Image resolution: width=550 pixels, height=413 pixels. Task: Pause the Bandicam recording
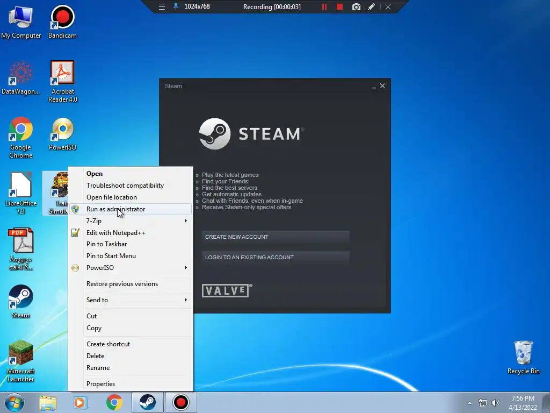(324, 6)
